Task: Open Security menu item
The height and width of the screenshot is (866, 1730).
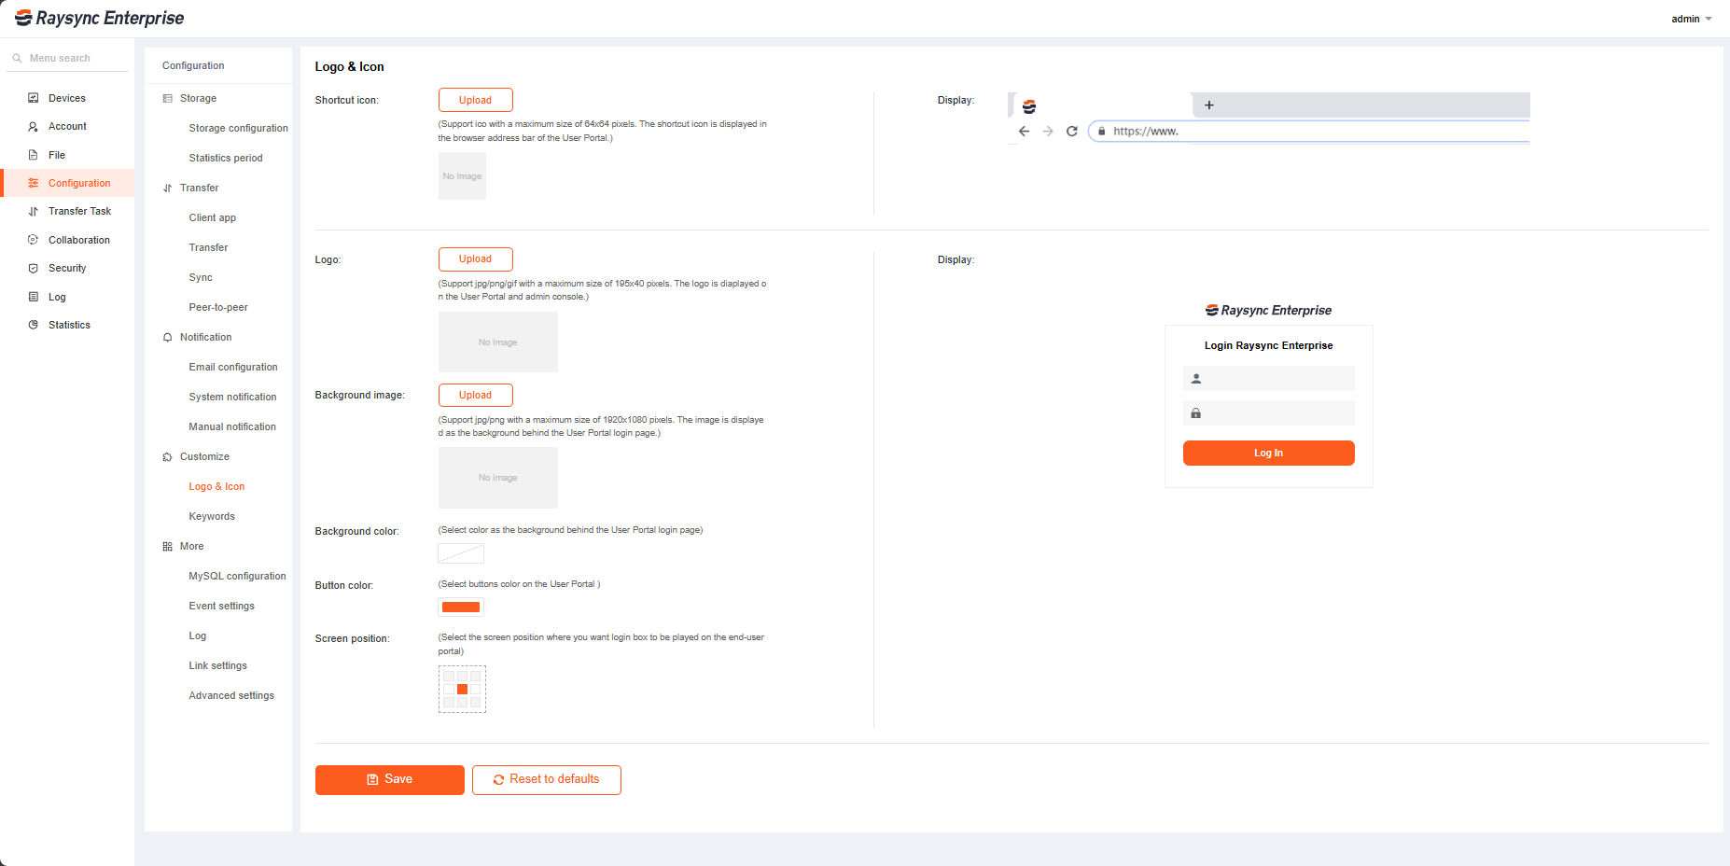Action: click(x=67, y=268)
